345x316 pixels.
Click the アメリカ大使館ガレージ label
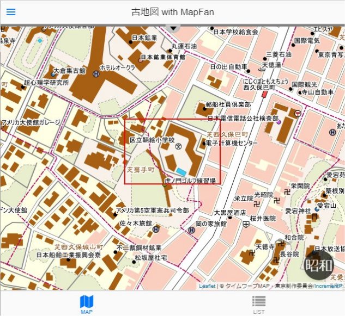pos(31,123)
